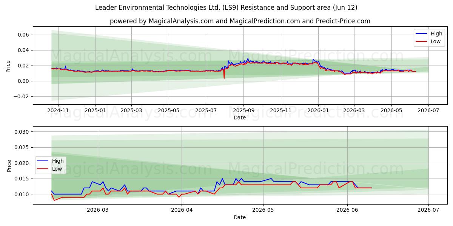
Task: Click the '0.02' y-axis label on top chart
Action: click(24, 66)
